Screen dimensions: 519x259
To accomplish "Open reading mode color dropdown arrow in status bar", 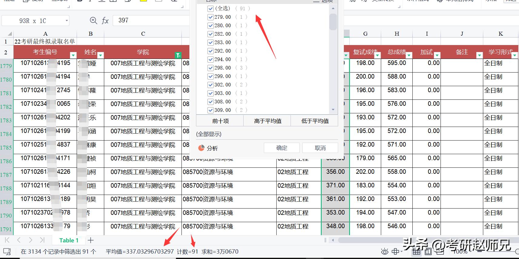I will [x=401, y=251].
